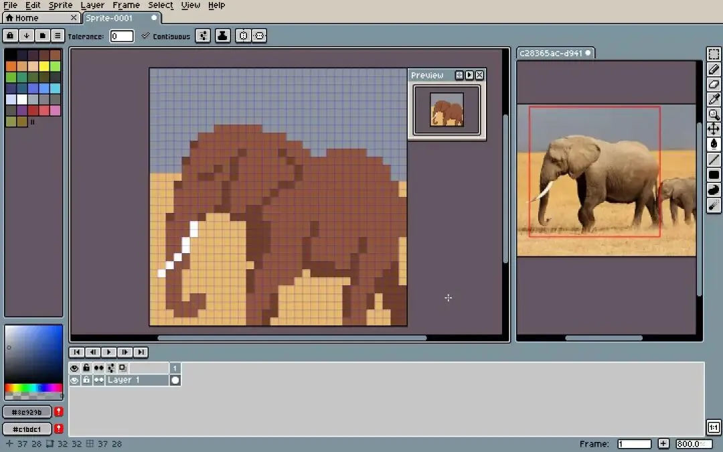Click the Frame number input field
723x452 pixels.
pos(635,444)
